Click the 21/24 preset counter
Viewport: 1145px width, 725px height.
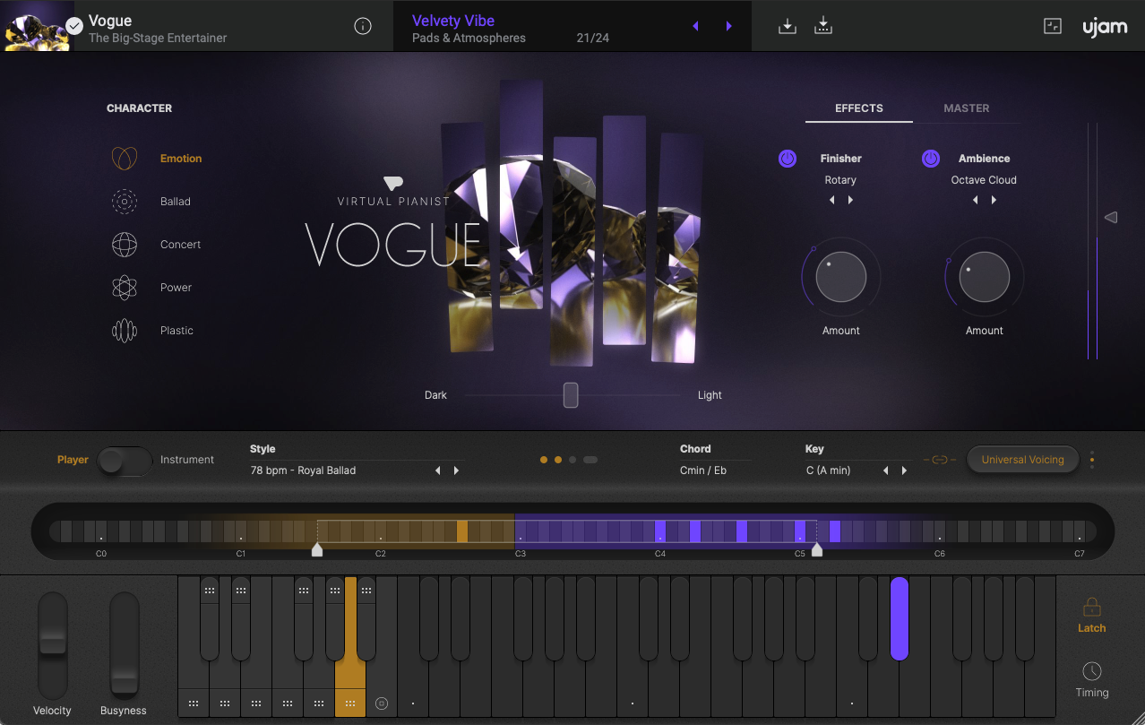coord(593,39)
